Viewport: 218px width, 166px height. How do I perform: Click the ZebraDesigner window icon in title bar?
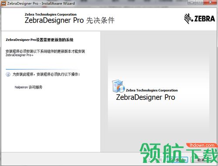[3, 3]
